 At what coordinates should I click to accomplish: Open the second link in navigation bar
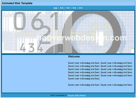62,8
